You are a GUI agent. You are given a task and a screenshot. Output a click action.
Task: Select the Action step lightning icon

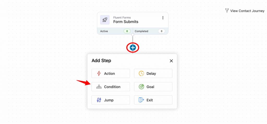pos(99,73)
